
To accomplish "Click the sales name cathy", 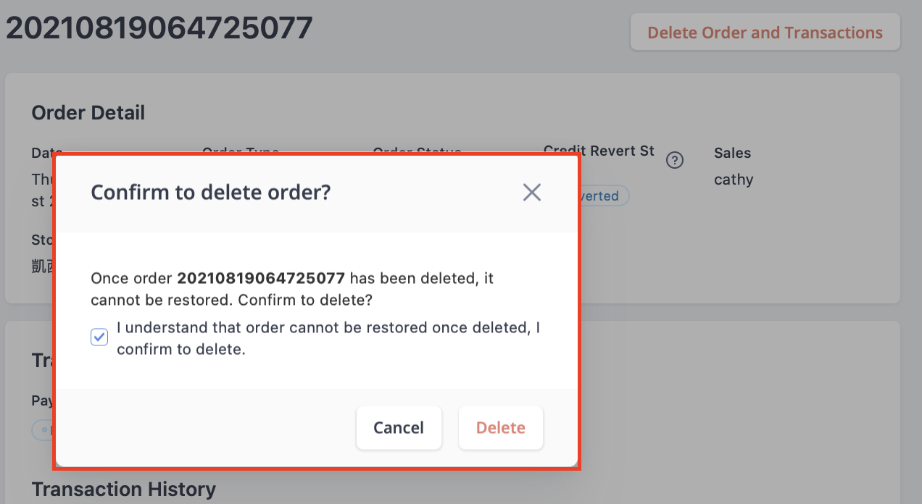I will coord(733,179).
